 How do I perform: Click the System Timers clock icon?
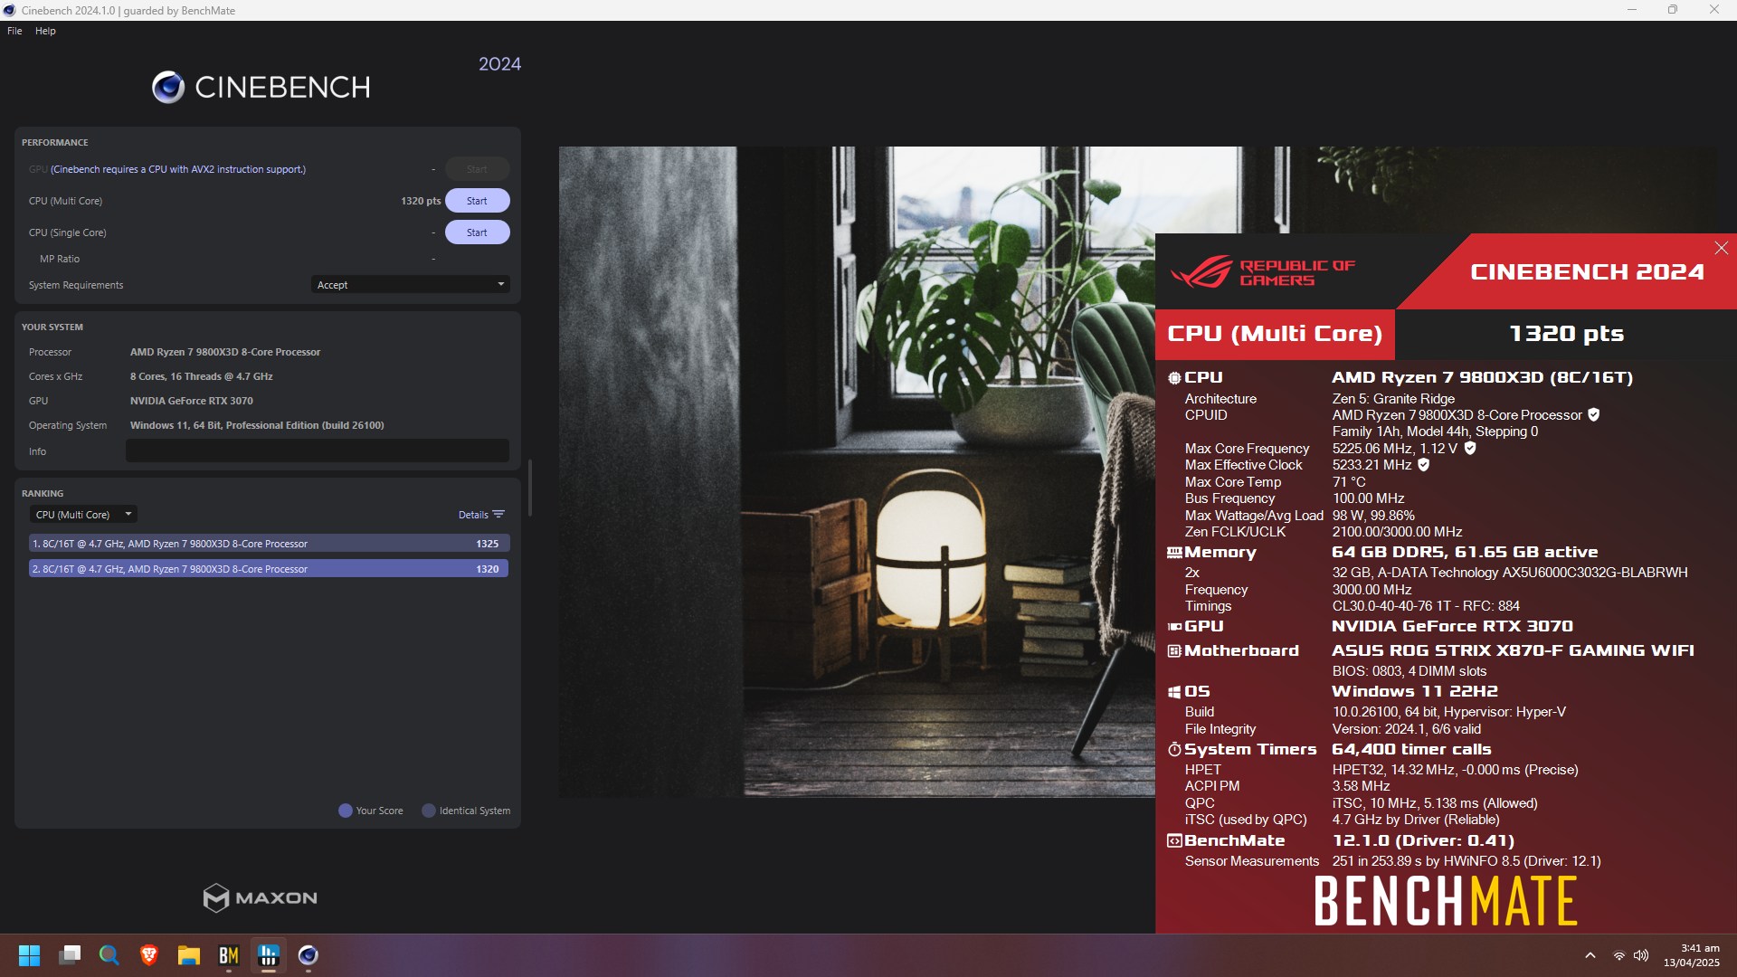click(1174, 750)
